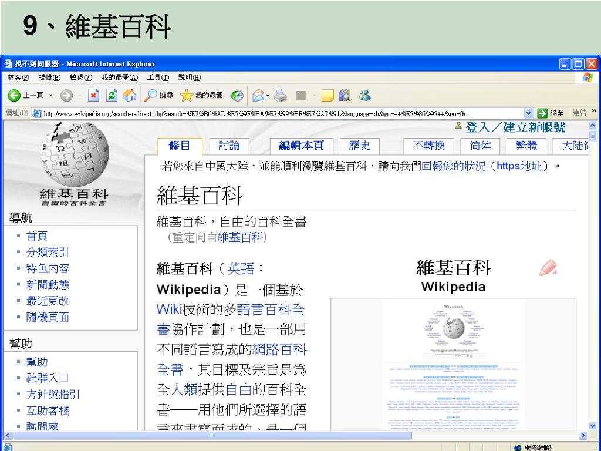Open the 特色內容 sidebar link
This screenshot has width=601, height=451.
click(48, 268)
